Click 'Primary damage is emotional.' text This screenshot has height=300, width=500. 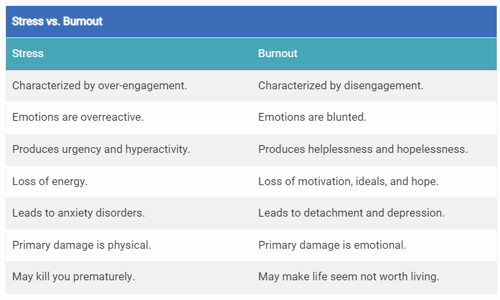(x=332, y=245)
